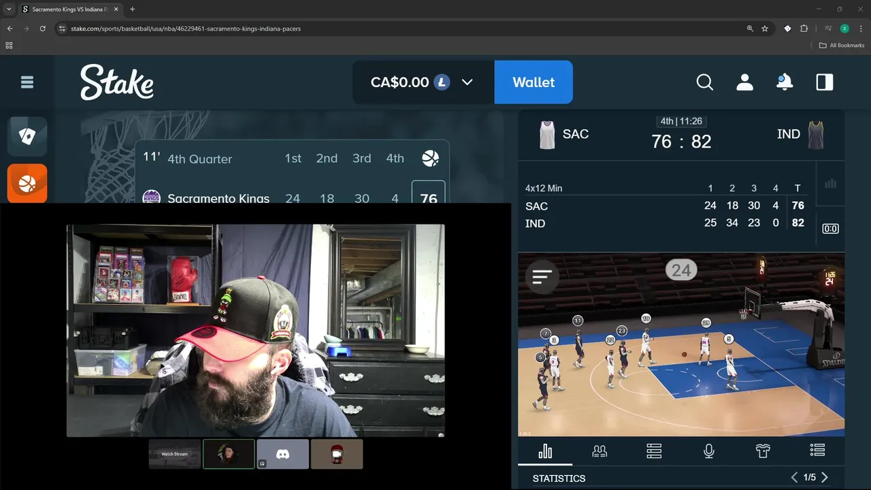This screenshot has height=490, width=871.
Task: Go to previous statistics page
Action: click(x=794, y=478)
